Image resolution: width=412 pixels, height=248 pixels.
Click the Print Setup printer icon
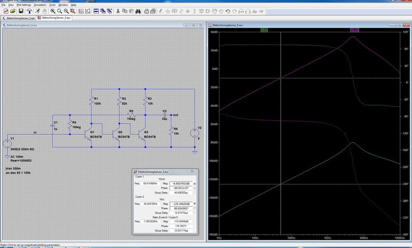[147, 11]
